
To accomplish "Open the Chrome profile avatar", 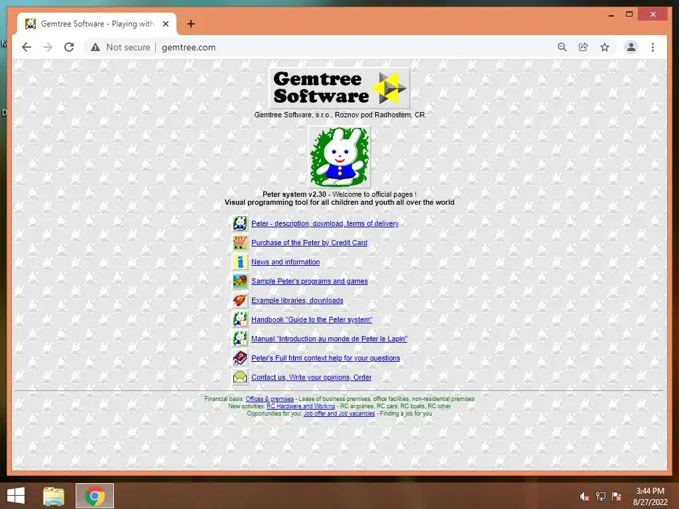I will [x=631, y=47].
